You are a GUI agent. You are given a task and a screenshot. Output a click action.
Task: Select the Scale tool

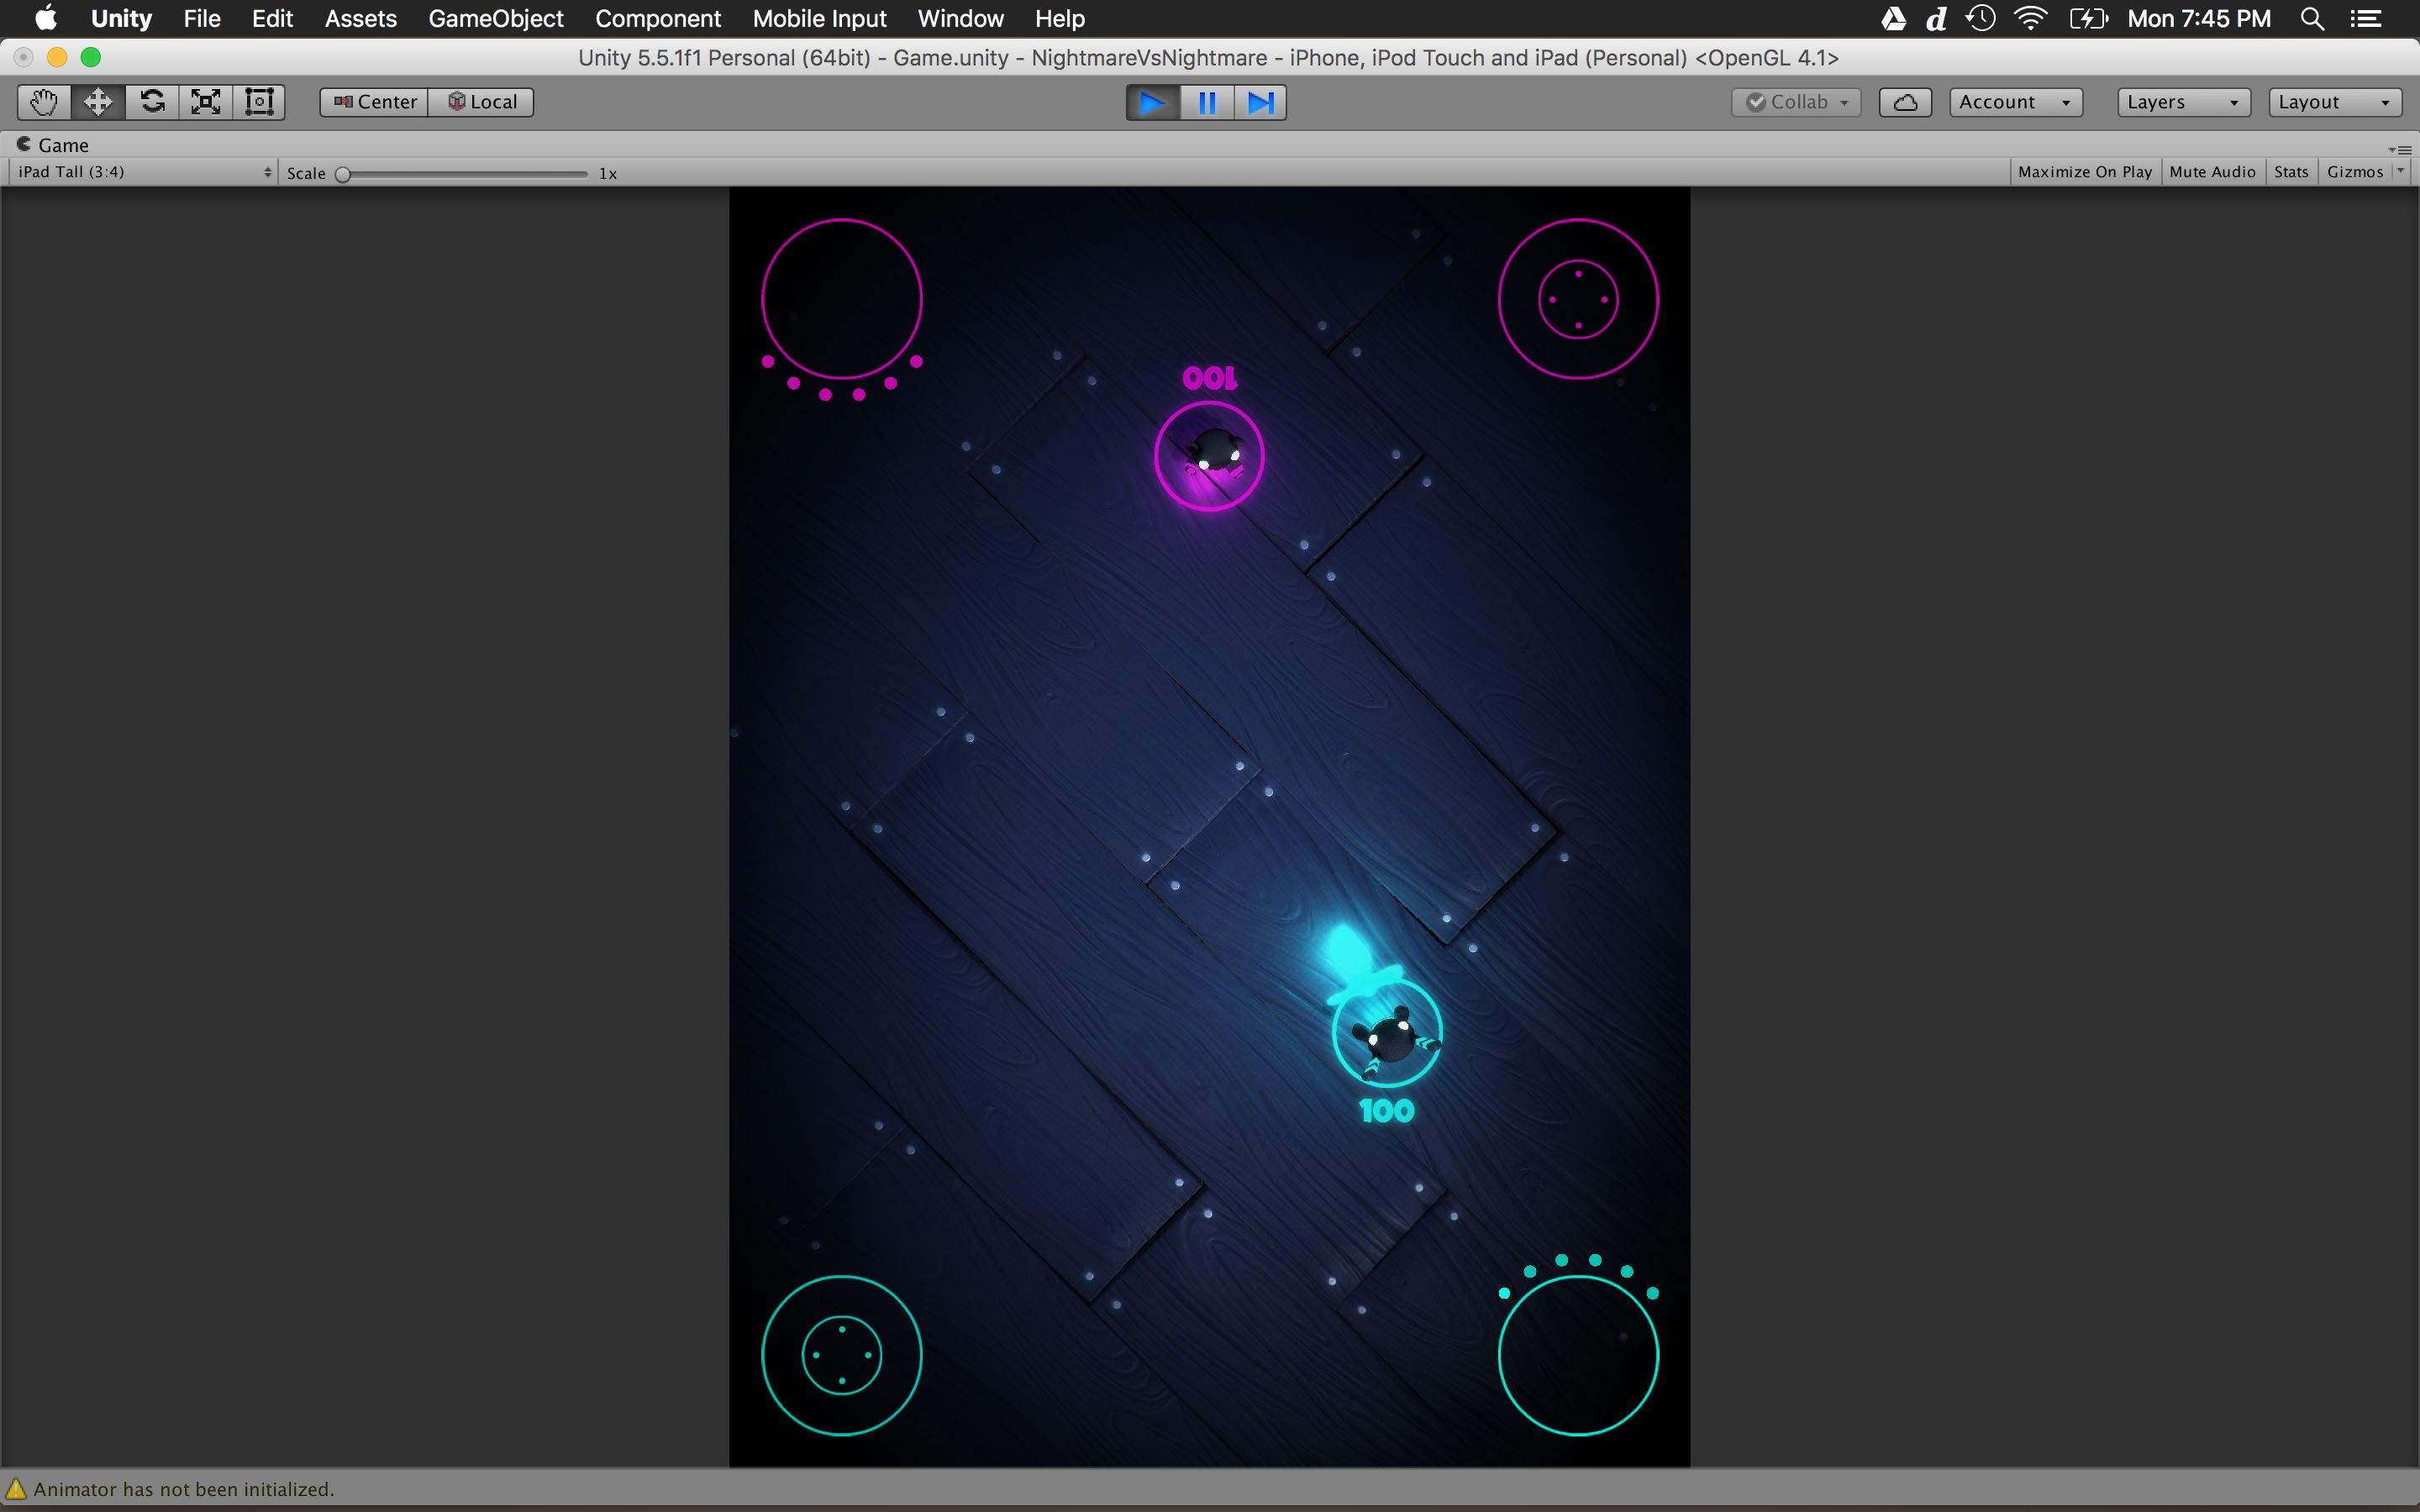[x=206, y=102]
